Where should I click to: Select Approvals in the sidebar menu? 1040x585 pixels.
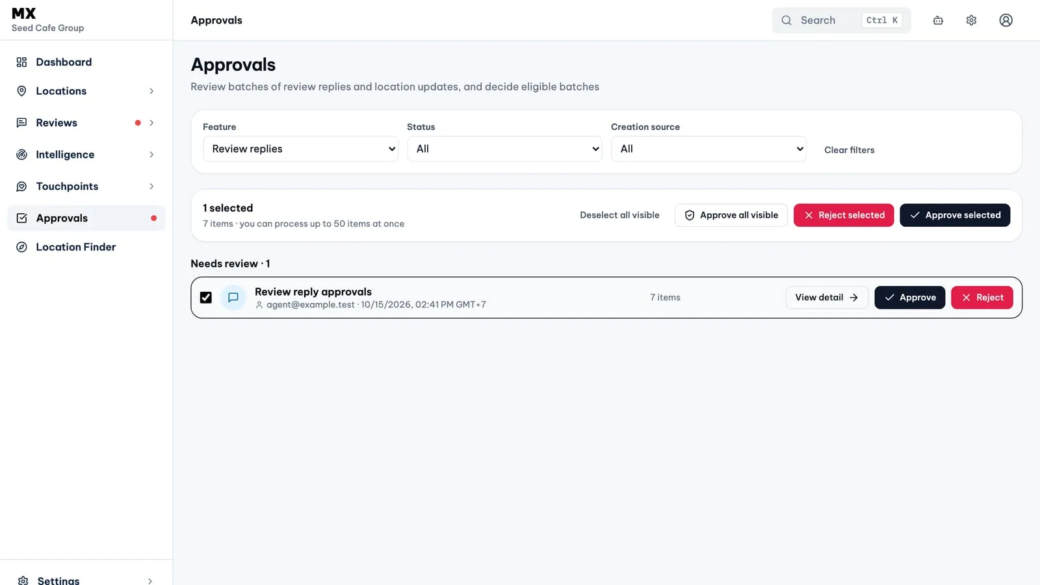coord(86,218)
